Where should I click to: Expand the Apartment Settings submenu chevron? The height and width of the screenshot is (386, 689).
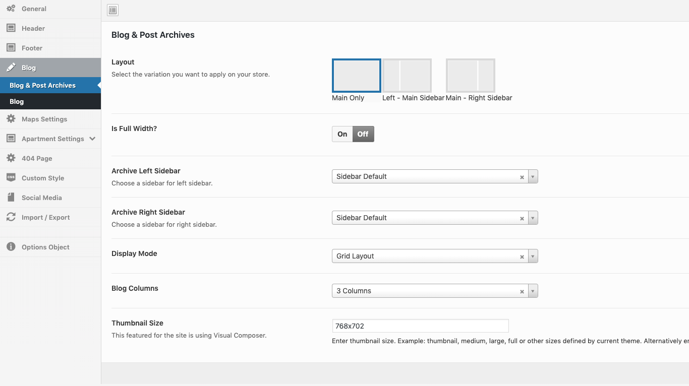click(x=92, y=139)
